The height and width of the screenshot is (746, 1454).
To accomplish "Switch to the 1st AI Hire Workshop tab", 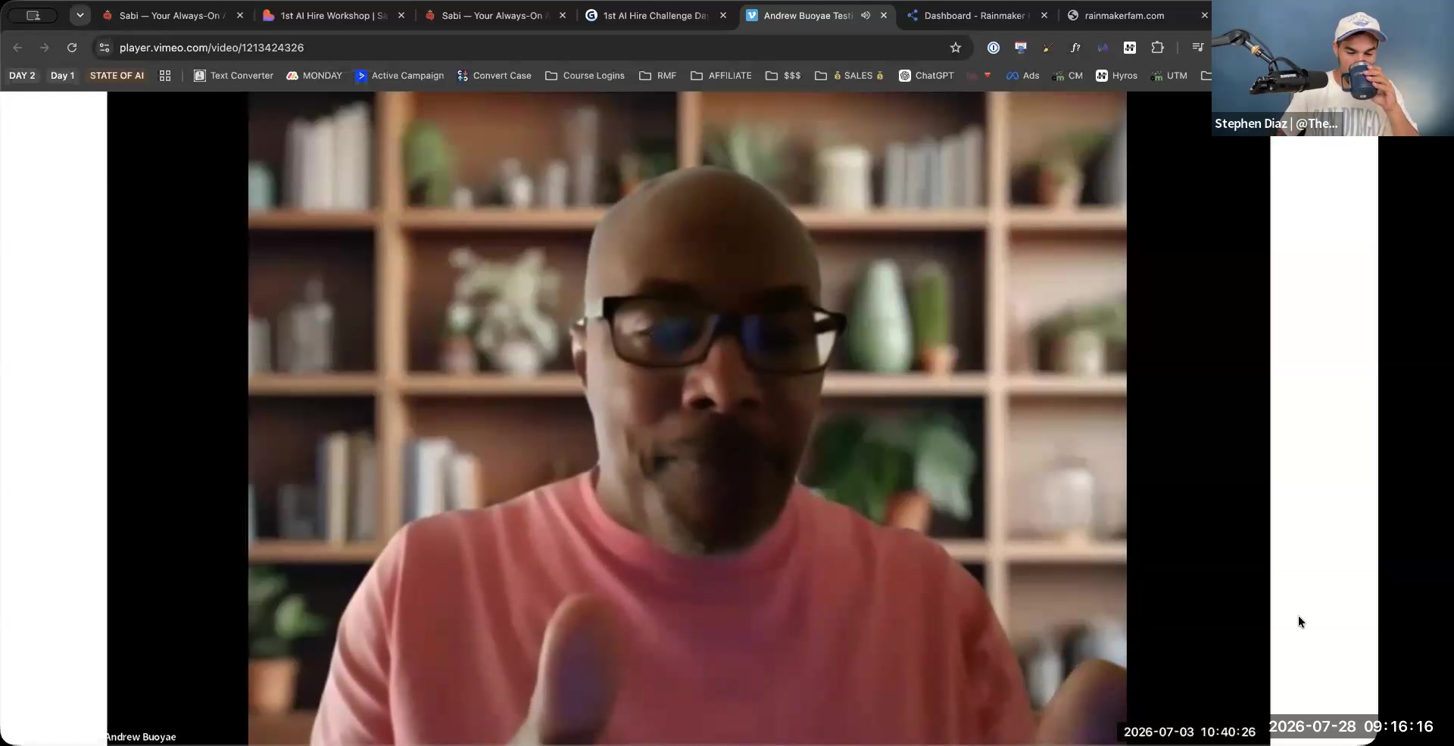I will (x=333, y=15).
